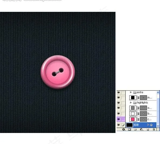The image size is (160, 144).
Task: Add a layer style from panel footer
Action: click(x=124, y=129)
